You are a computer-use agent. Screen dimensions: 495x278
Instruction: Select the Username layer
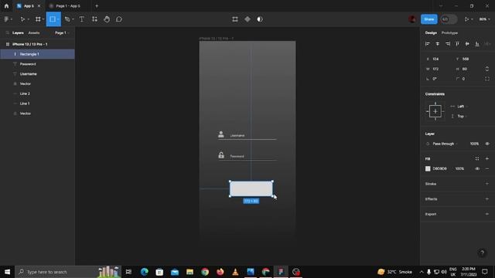click(x=37, y=74)
